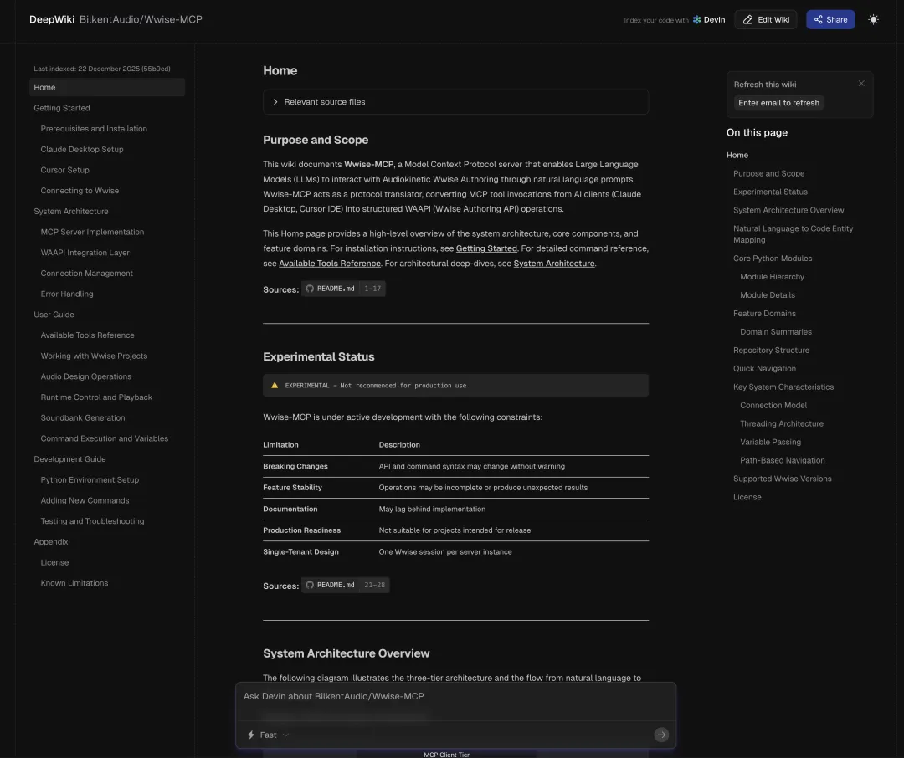Open Claude Desktop Setup page
Screen dimensions: 904x758
tap(82, 149)
